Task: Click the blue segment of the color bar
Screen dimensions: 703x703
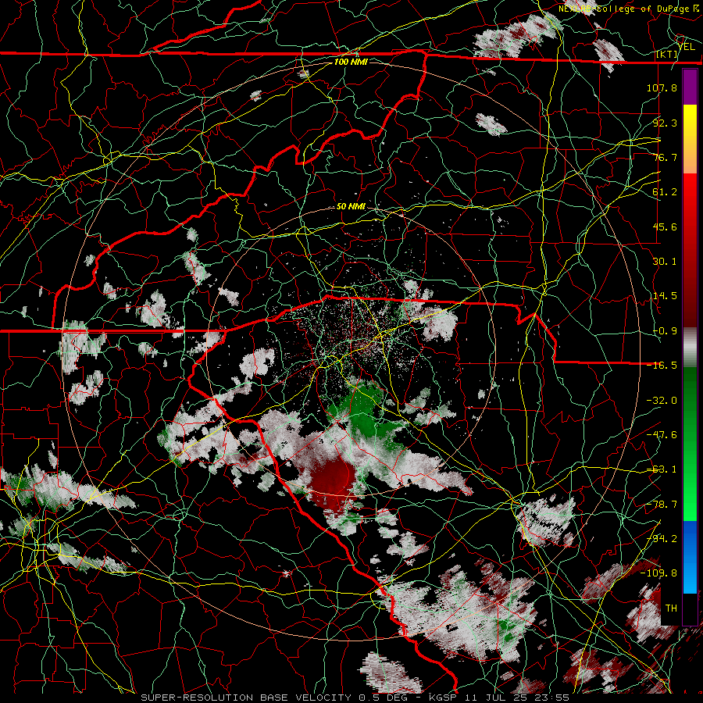Action: click(690, 557)
